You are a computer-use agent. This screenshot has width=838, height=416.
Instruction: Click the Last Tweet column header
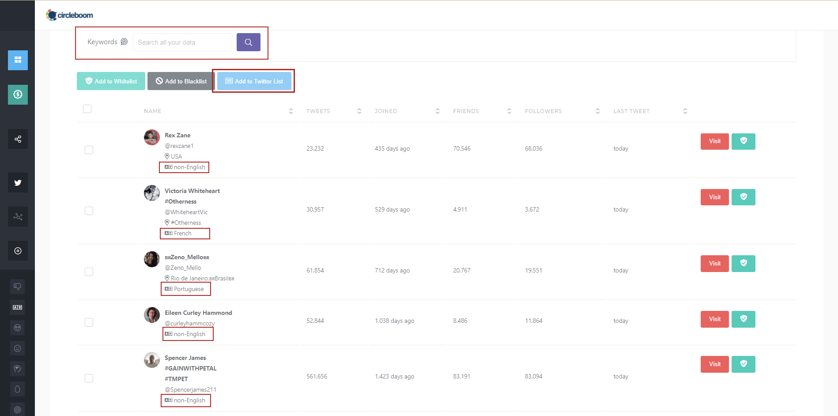(631, 111)
